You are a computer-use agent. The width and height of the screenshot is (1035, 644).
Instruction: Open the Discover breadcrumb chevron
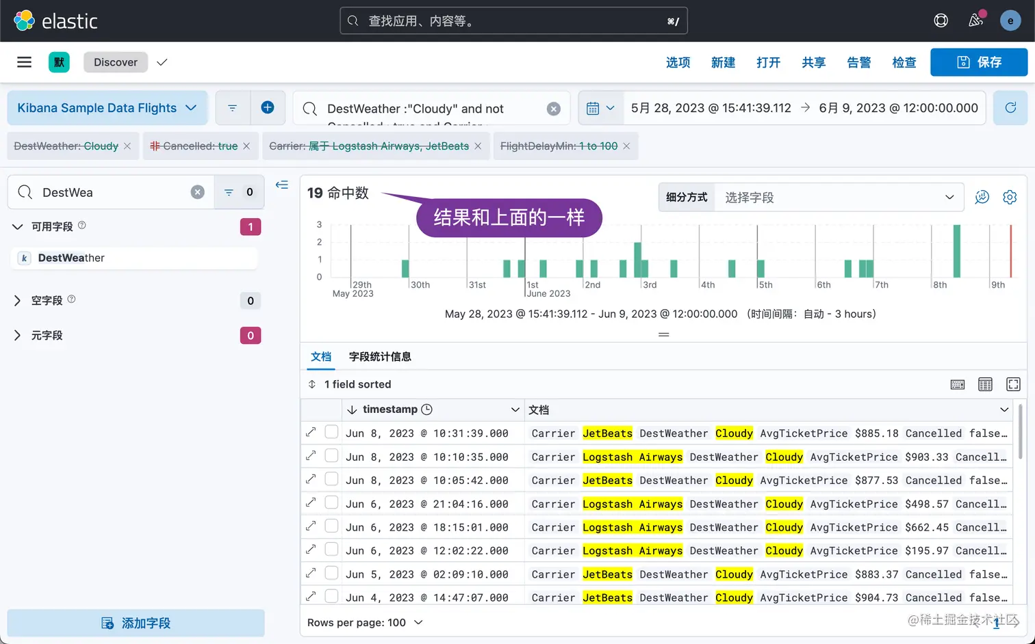click(162, 62)
